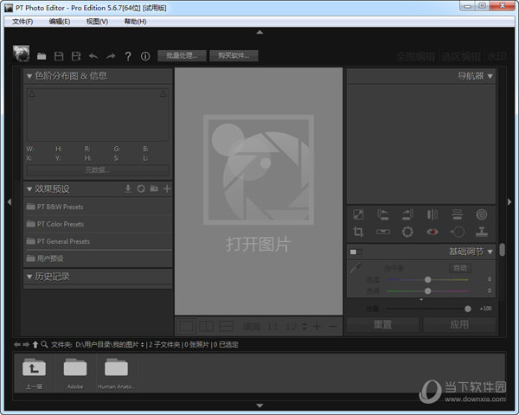Click the 重置 button
The image size is (519, 415).
(x=382, y=324)
